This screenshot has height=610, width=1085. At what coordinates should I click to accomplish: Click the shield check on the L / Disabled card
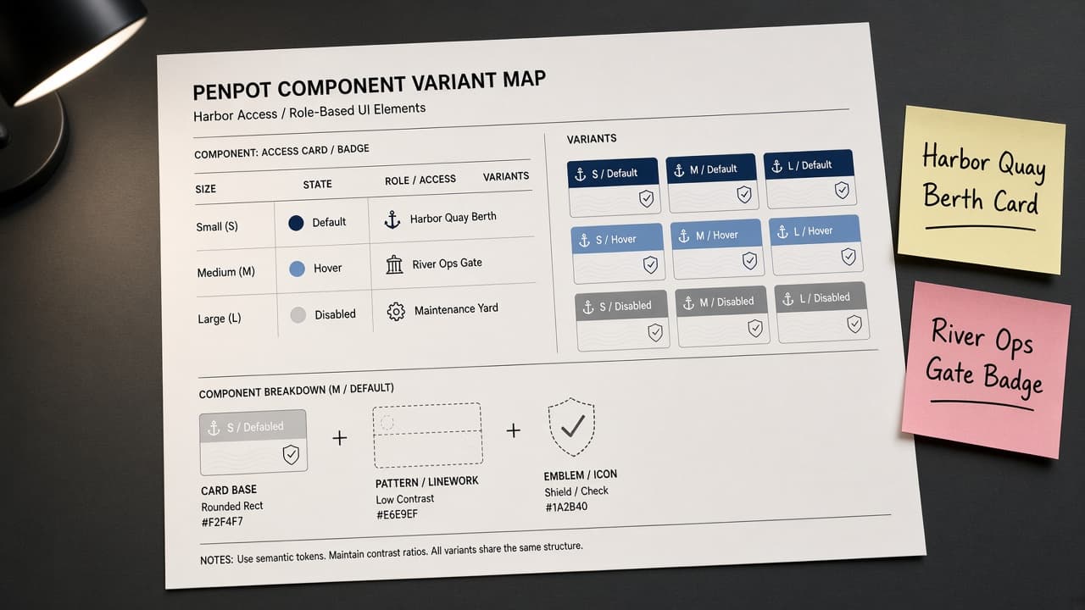click(x=854, y=324)
